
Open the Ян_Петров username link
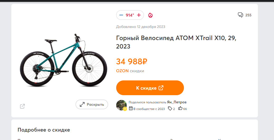pyautogui.click(x=177, y=102)
